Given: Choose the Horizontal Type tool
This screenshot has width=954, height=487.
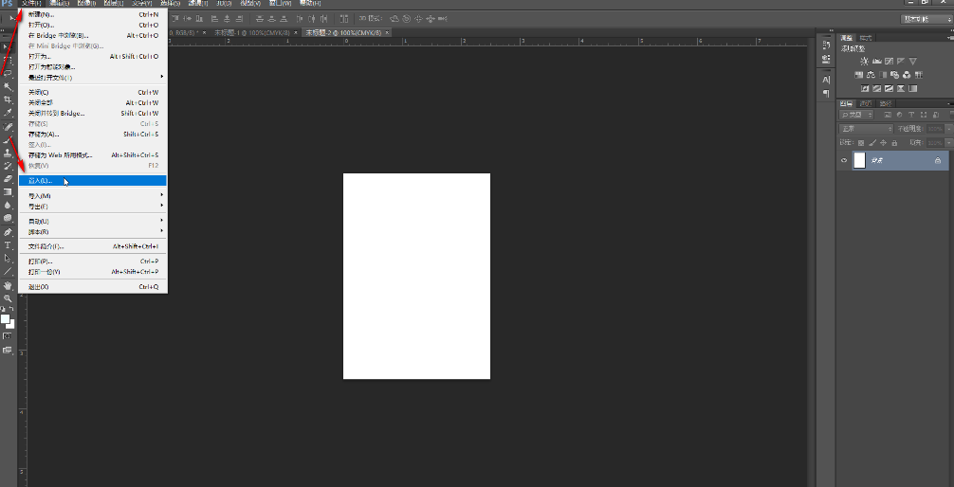Looking at the screenshot, I should coord(8,244).
